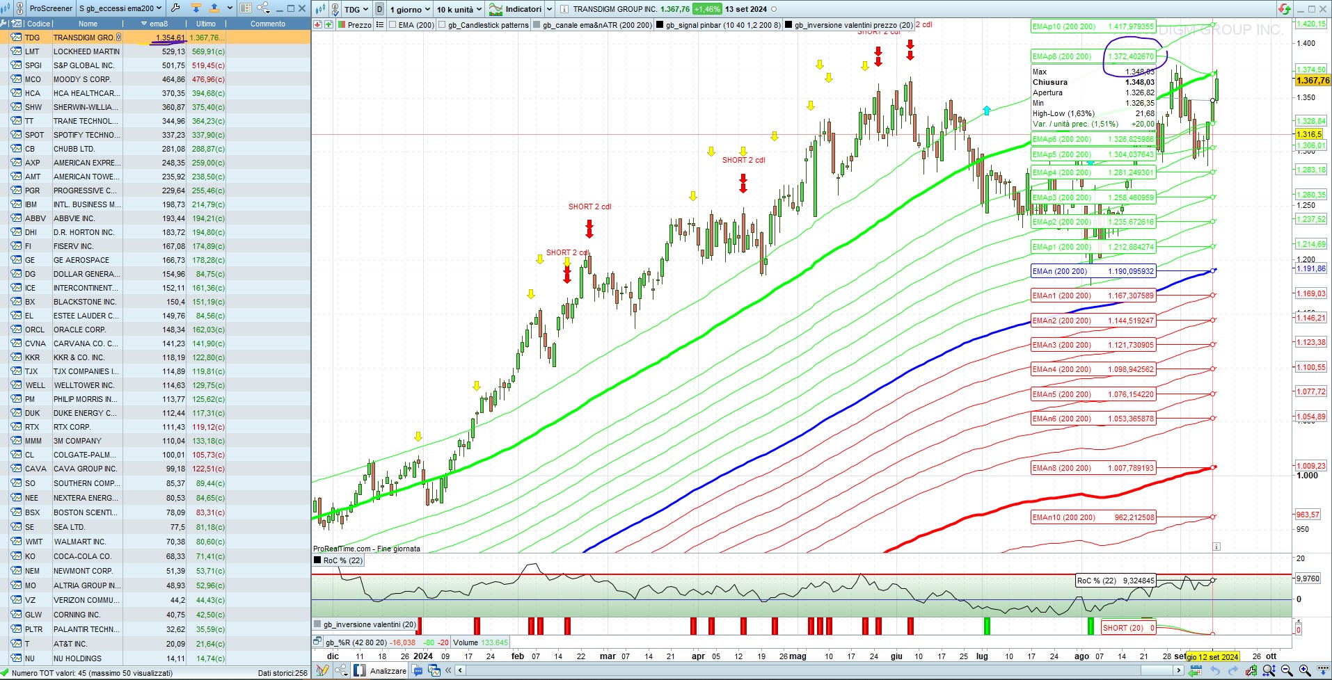Select the SPOT Spotify Technology row
This screenshot has width=1332, height=680.
pos(155,135)
